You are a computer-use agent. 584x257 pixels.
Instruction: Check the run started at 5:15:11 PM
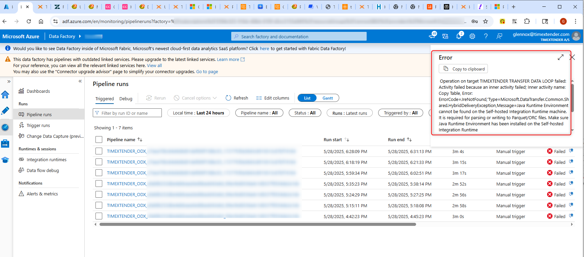point(99,205)
